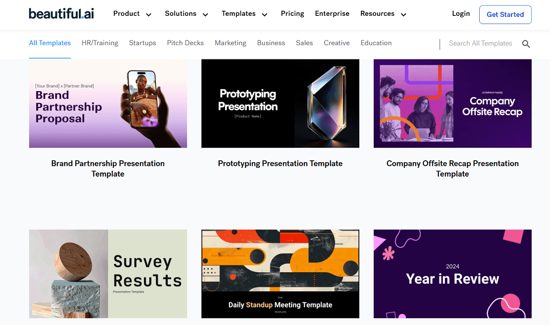Select the Marketing templates tab
This screenshot has width=550, height=325.
[230, 43]
